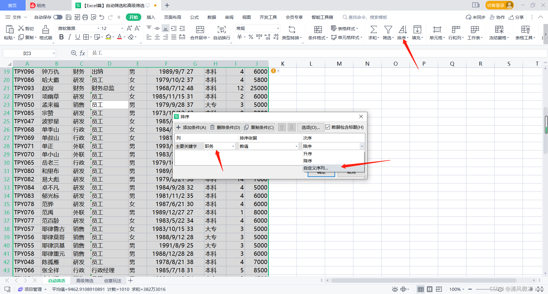Click the Conditional Formatting icon
This screenshot has height=294, width=548.
[x=318, y=29]
